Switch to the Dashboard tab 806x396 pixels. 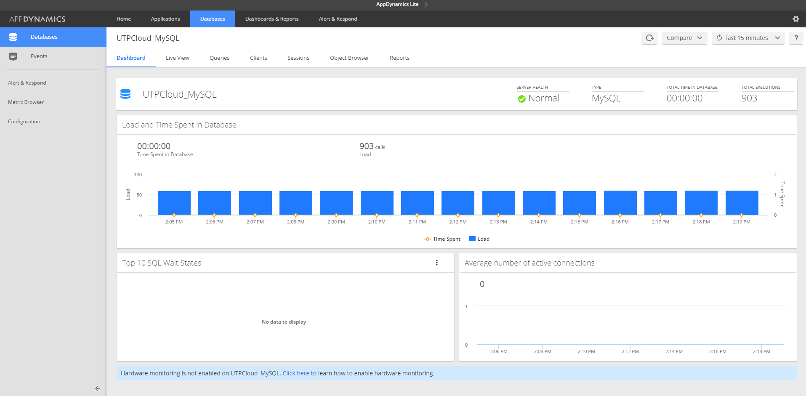click(x=131, y=58)
